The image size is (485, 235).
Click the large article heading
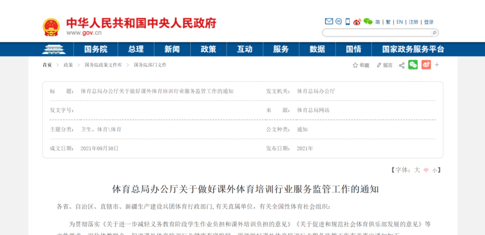pos(245,189)
